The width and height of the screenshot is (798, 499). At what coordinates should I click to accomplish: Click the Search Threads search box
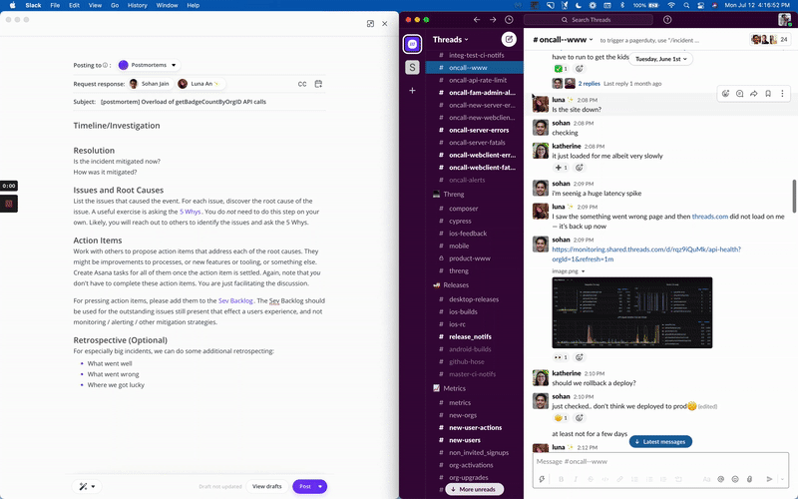589,20
